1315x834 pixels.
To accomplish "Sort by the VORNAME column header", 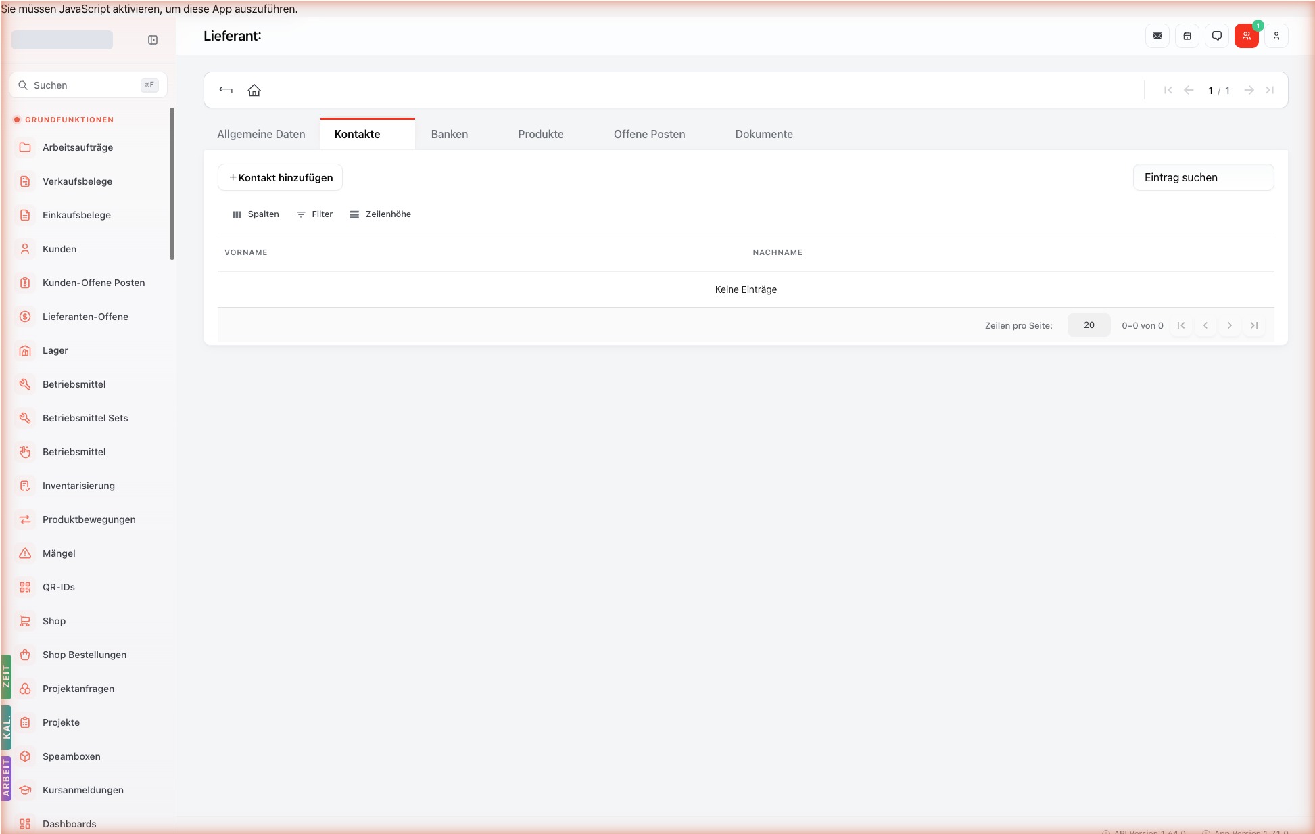I will 246,252.
